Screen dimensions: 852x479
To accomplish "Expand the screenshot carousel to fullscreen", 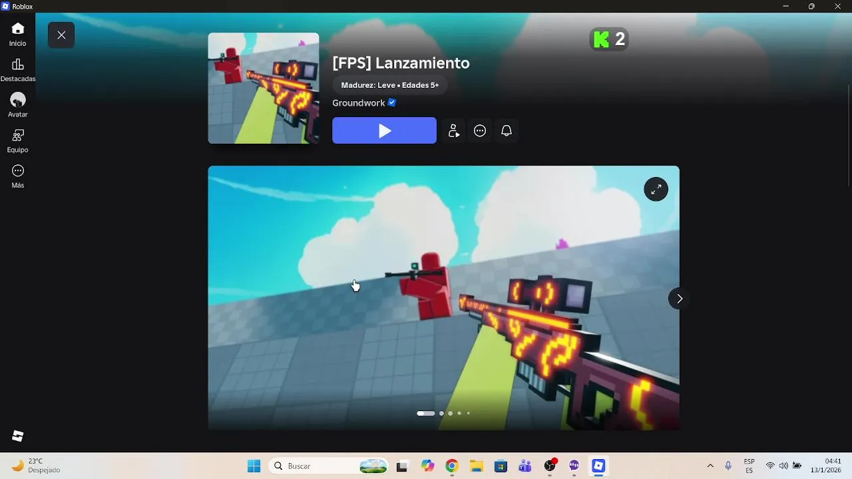I will point(656,190).
